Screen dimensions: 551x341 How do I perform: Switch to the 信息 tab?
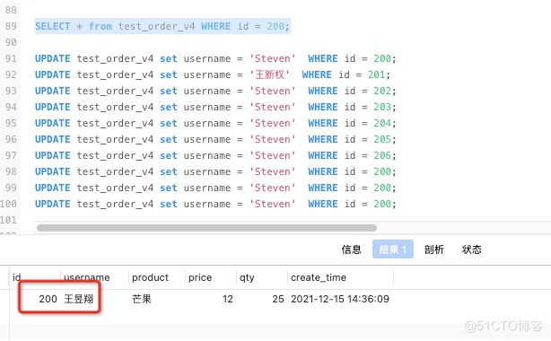coord(351,249)
